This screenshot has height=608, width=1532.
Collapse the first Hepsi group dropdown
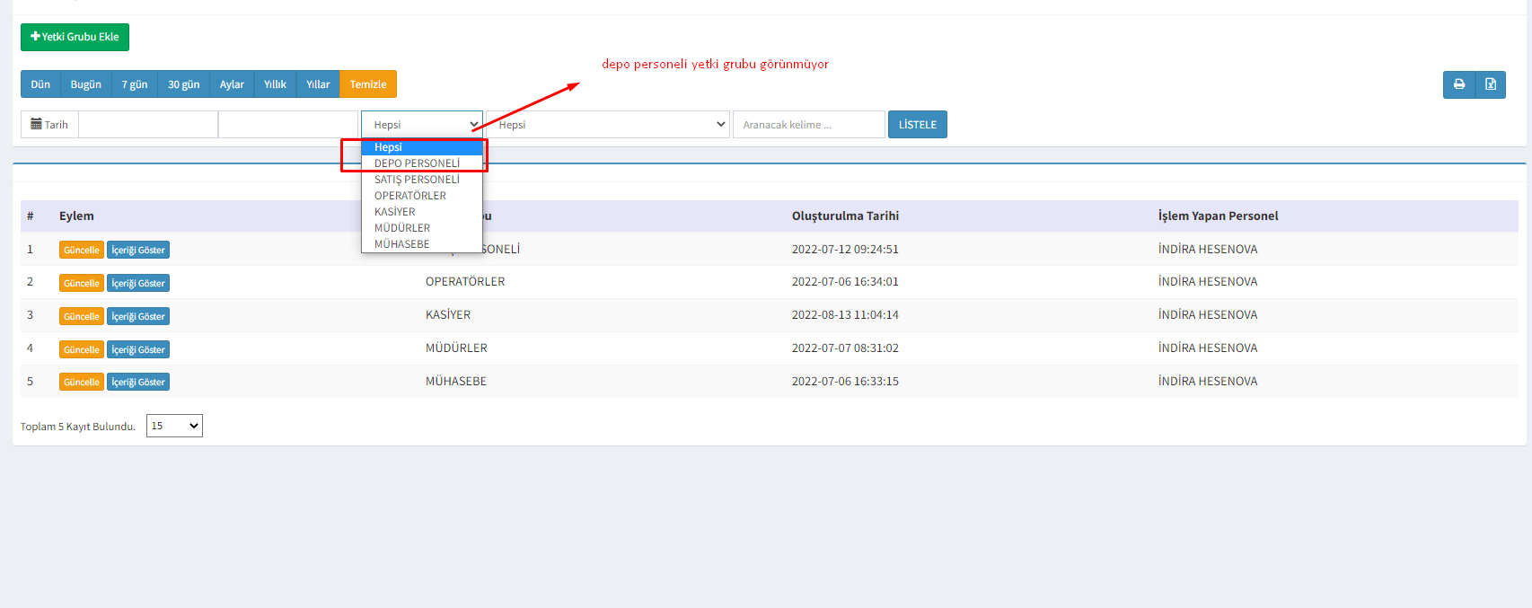(x=421, y=125)
